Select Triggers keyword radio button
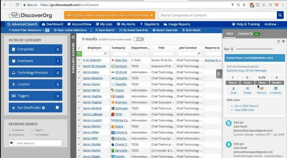This screenshot has width=287, height=158. tap(32, 130)
